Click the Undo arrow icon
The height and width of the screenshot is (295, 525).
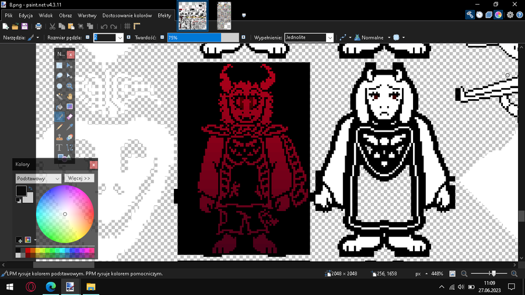coord(104,26)
